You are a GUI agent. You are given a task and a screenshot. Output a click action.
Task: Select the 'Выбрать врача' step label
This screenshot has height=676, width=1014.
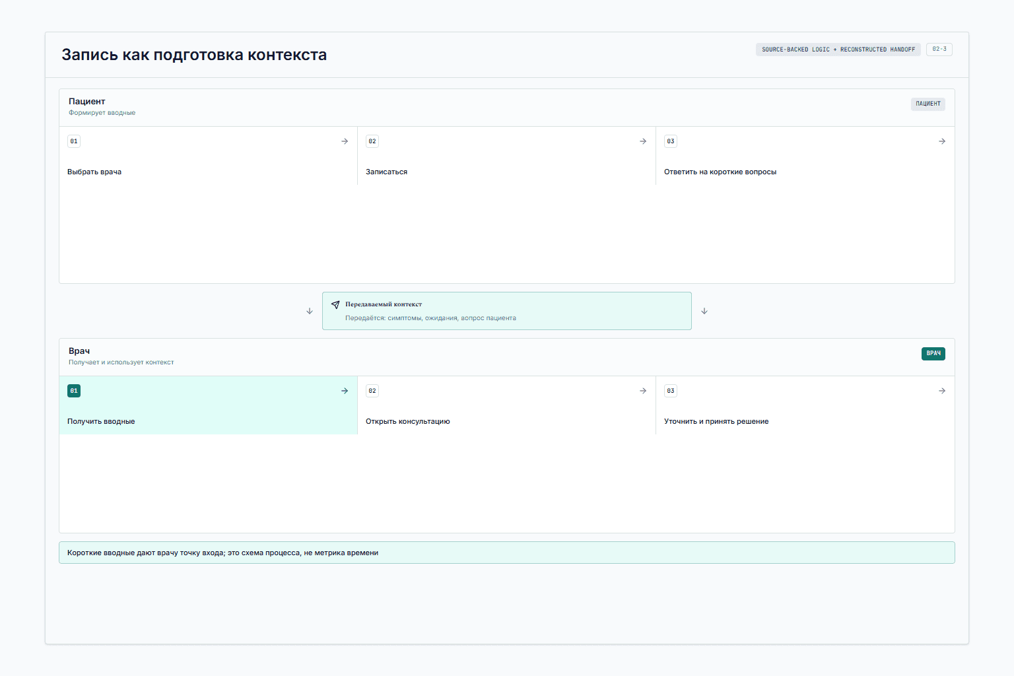[x=94, y=172]
